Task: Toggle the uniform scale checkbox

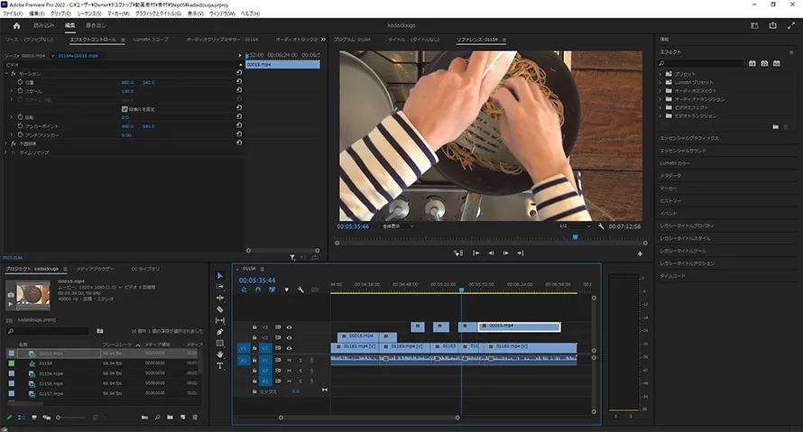Action: point(125,108)
